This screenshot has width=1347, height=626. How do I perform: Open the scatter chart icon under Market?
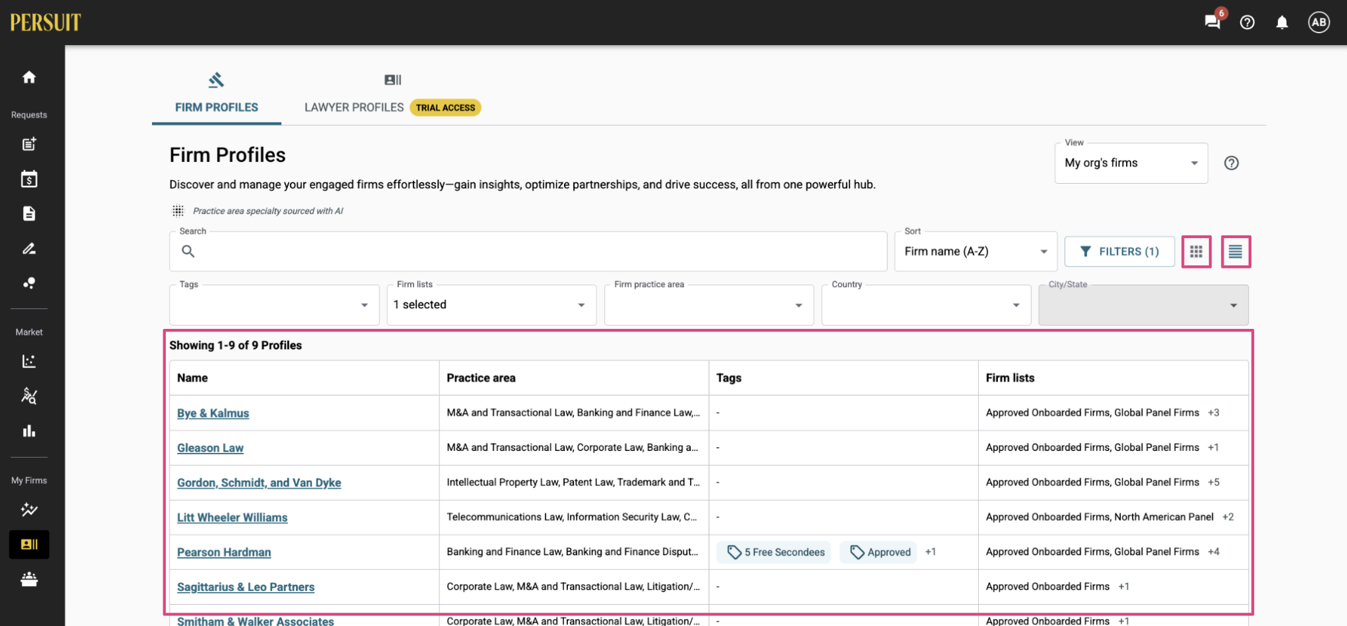(29, 361)
